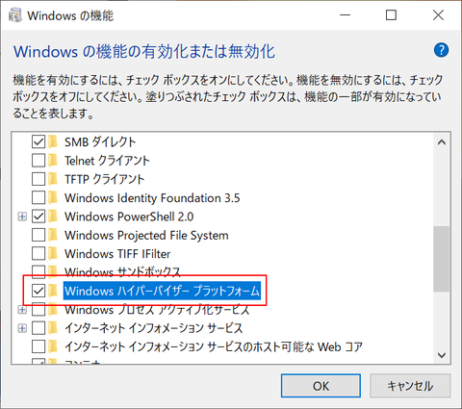This screenshot has height=409, width=462.
Task: Select the TFTP クライアント row text
Action: [105, 179]
